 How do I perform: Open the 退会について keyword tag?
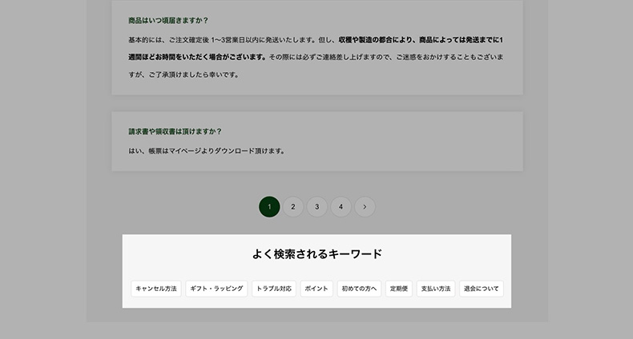click(x=482, y=289)
